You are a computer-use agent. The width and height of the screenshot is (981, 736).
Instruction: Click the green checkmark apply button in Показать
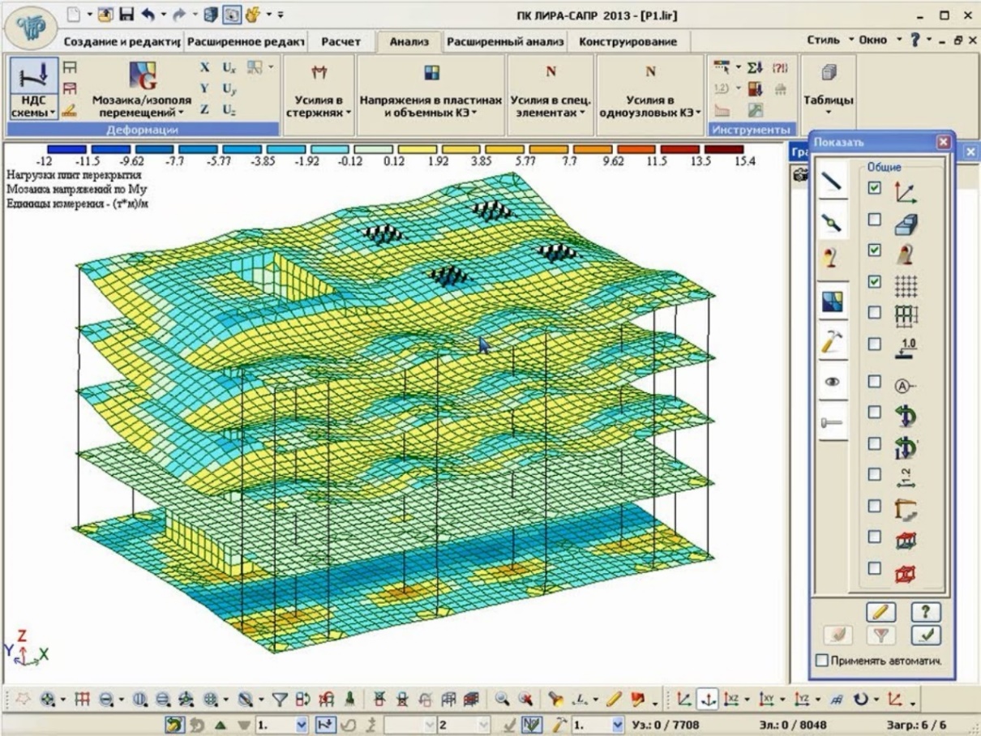pyautogui.click(x=925, y=635)
